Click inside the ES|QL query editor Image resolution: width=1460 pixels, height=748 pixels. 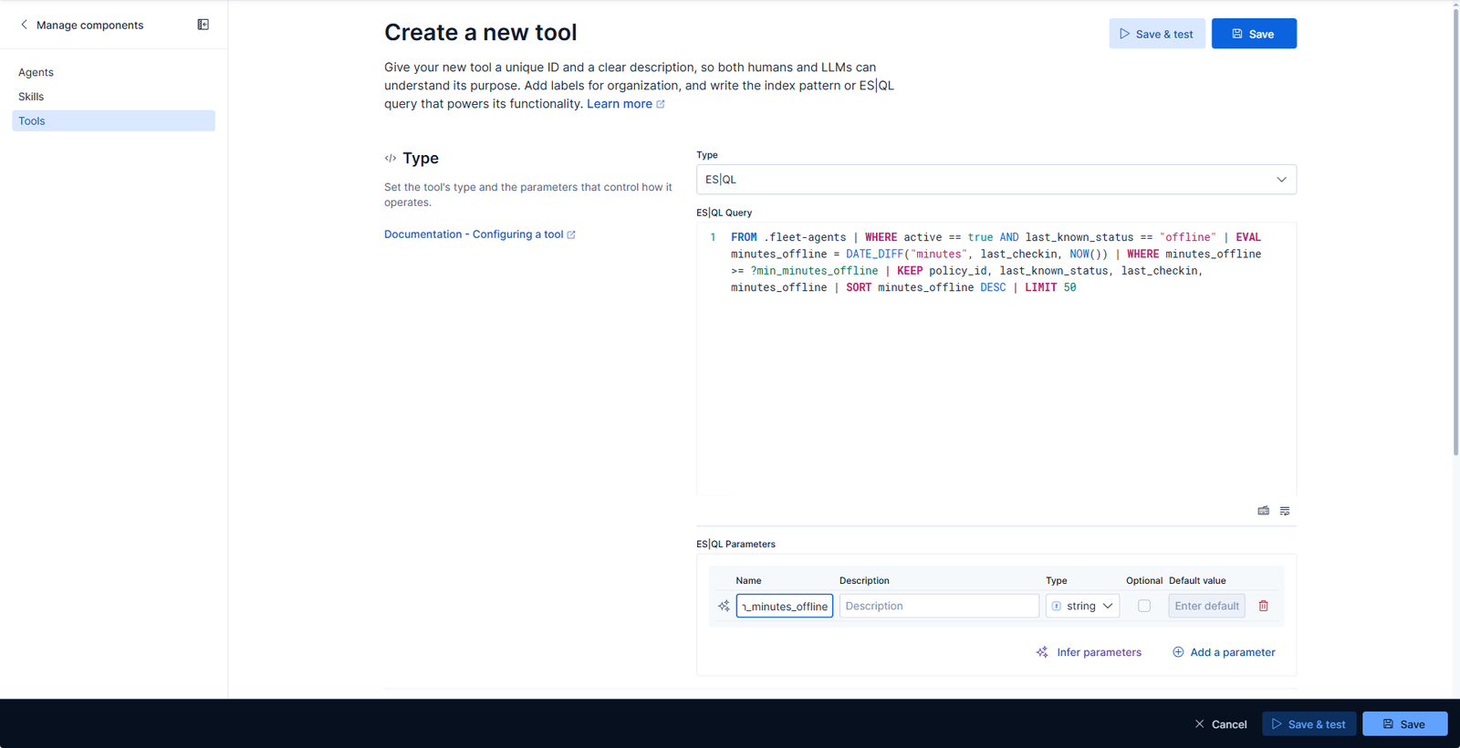coord(996,359)
